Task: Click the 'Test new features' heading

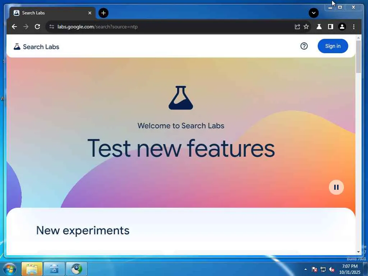Action: coord(181,148)
